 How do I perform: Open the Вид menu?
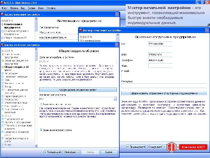coord(23,8)
